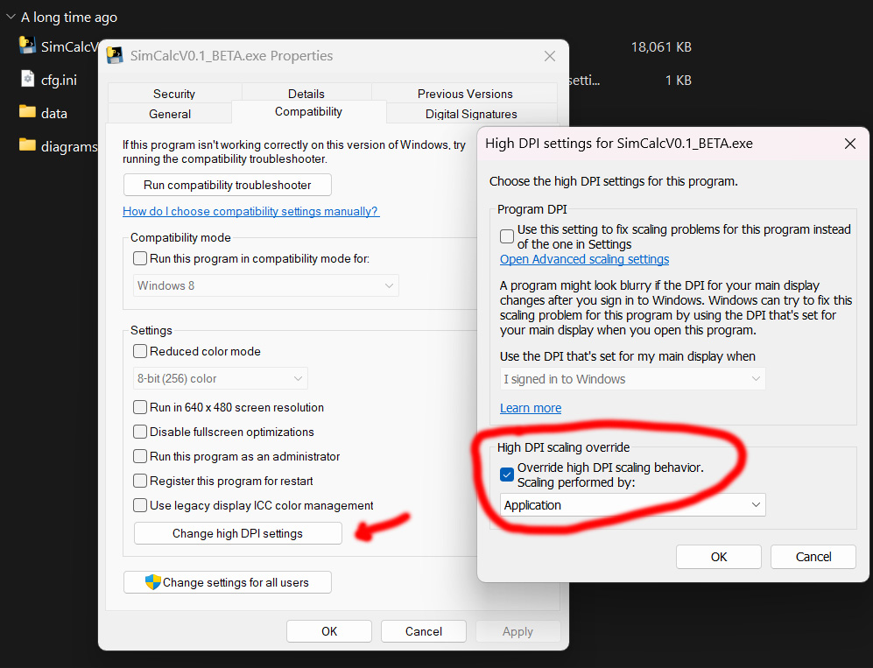The image size is (873, 668).
Task: Click the Properties dialog title bar icon
Action: point(115,55)
